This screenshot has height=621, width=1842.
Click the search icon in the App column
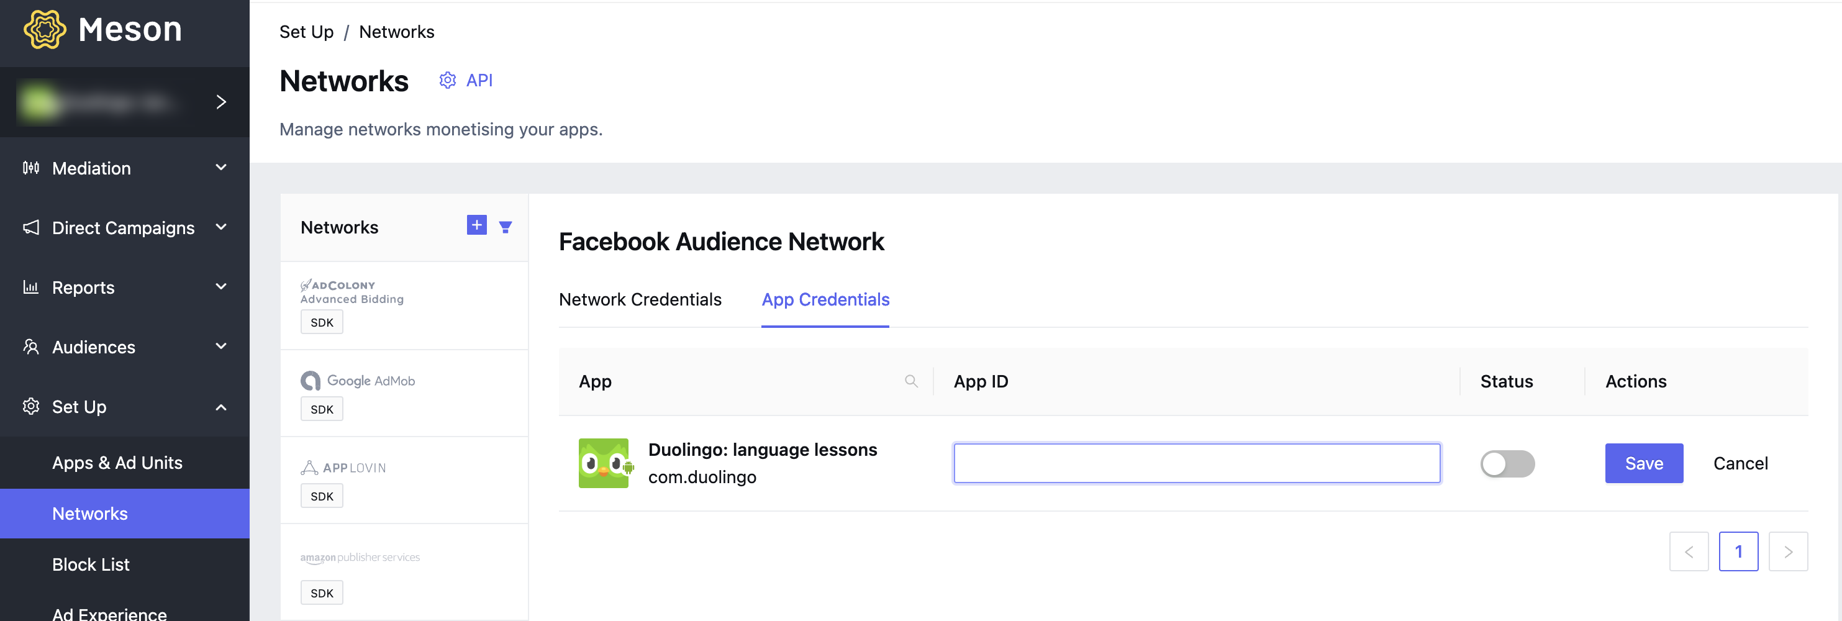(x=911, y=381)
